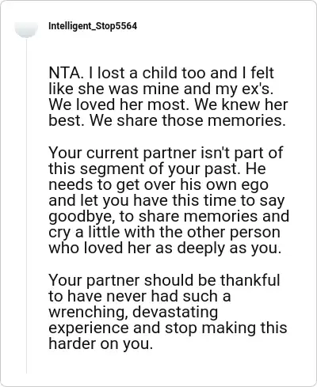Click the words "wrenching, devastating"
Image resolution: width=317 pixels, height=387 pixels.
click(133, 312)
